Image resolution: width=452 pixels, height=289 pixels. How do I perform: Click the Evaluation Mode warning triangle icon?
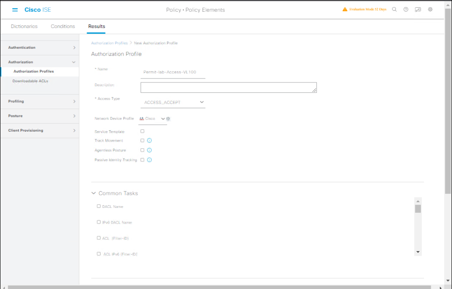[345, 9]
